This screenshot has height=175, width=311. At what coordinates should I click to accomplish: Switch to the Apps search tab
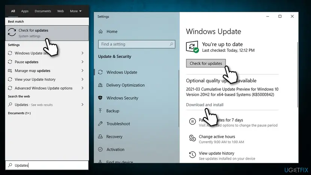(x=25, y=11)
